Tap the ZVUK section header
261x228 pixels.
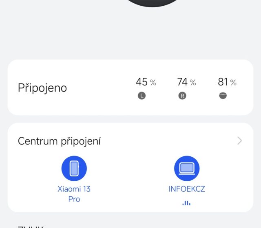click(31, 226)
